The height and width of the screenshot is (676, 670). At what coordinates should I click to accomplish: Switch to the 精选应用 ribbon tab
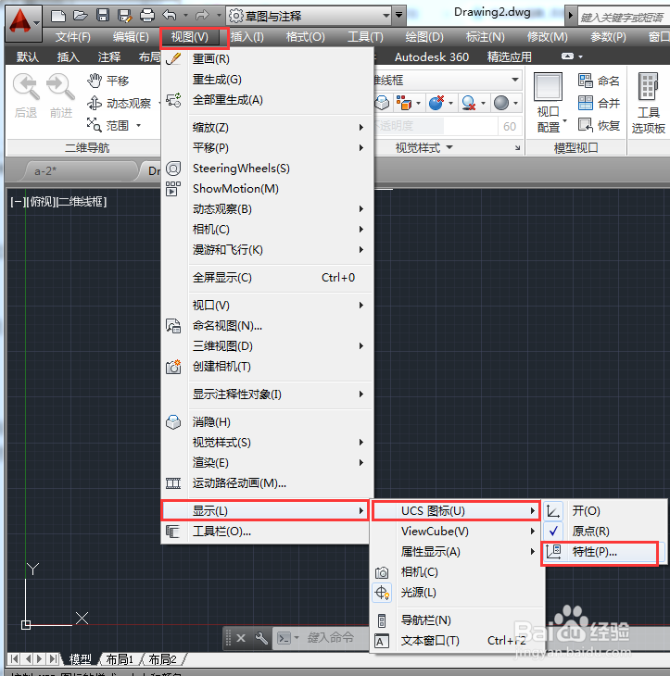tap(509, 56)
